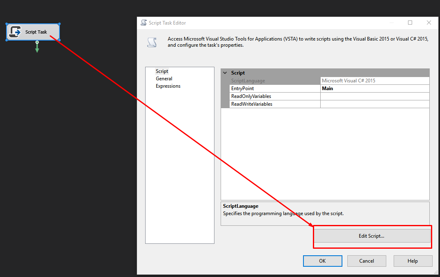Click the large scroll icon beside the description
This screenshot has height=277, width=440.
click(x=152, y=42)
